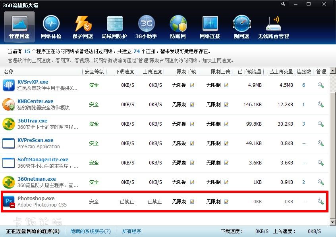
Task: Open the 防蹭网 anti-freeloading tool
Action: click(x=178, y=27)
